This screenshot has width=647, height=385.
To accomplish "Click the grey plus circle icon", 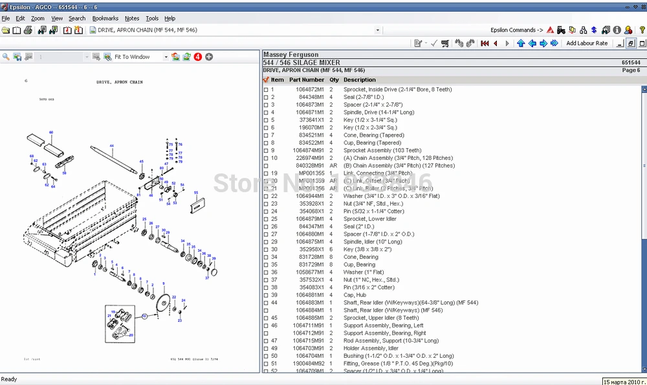I will click(x=209, y=57).
